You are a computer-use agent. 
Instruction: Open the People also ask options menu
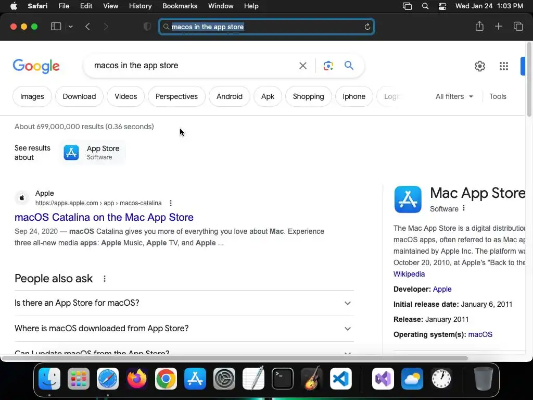tap(104, 279)
